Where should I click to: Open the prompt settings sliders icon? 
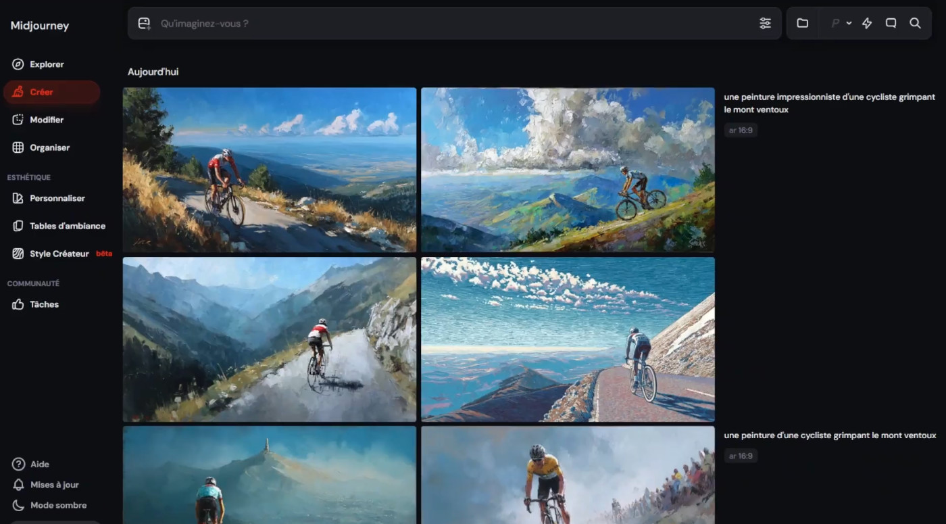tap(765, 24)
